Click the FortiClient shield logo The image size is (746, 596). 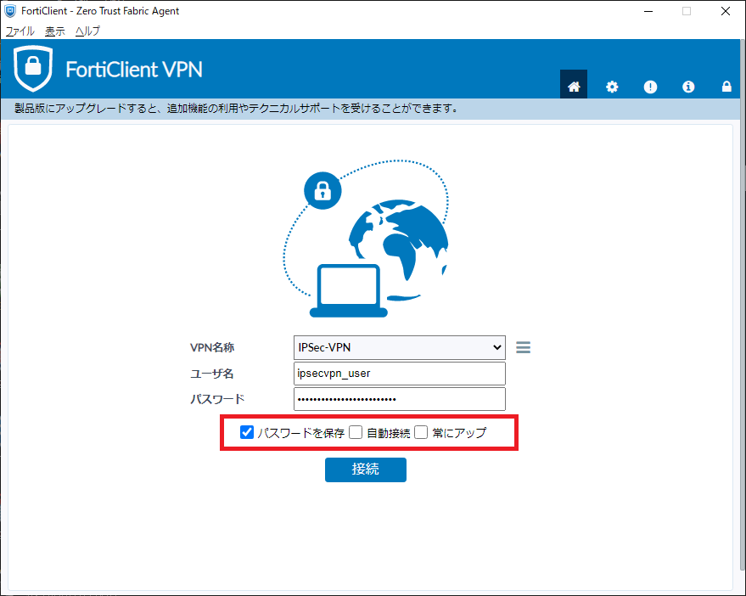point(33,68)
